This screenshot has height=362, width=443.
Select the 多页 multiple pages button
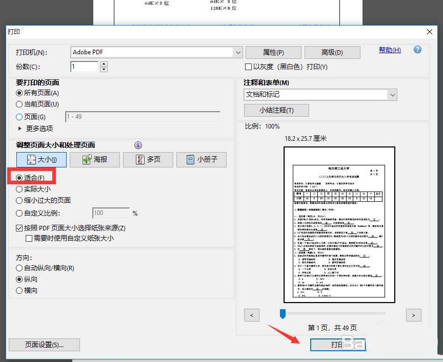(148, 160)
